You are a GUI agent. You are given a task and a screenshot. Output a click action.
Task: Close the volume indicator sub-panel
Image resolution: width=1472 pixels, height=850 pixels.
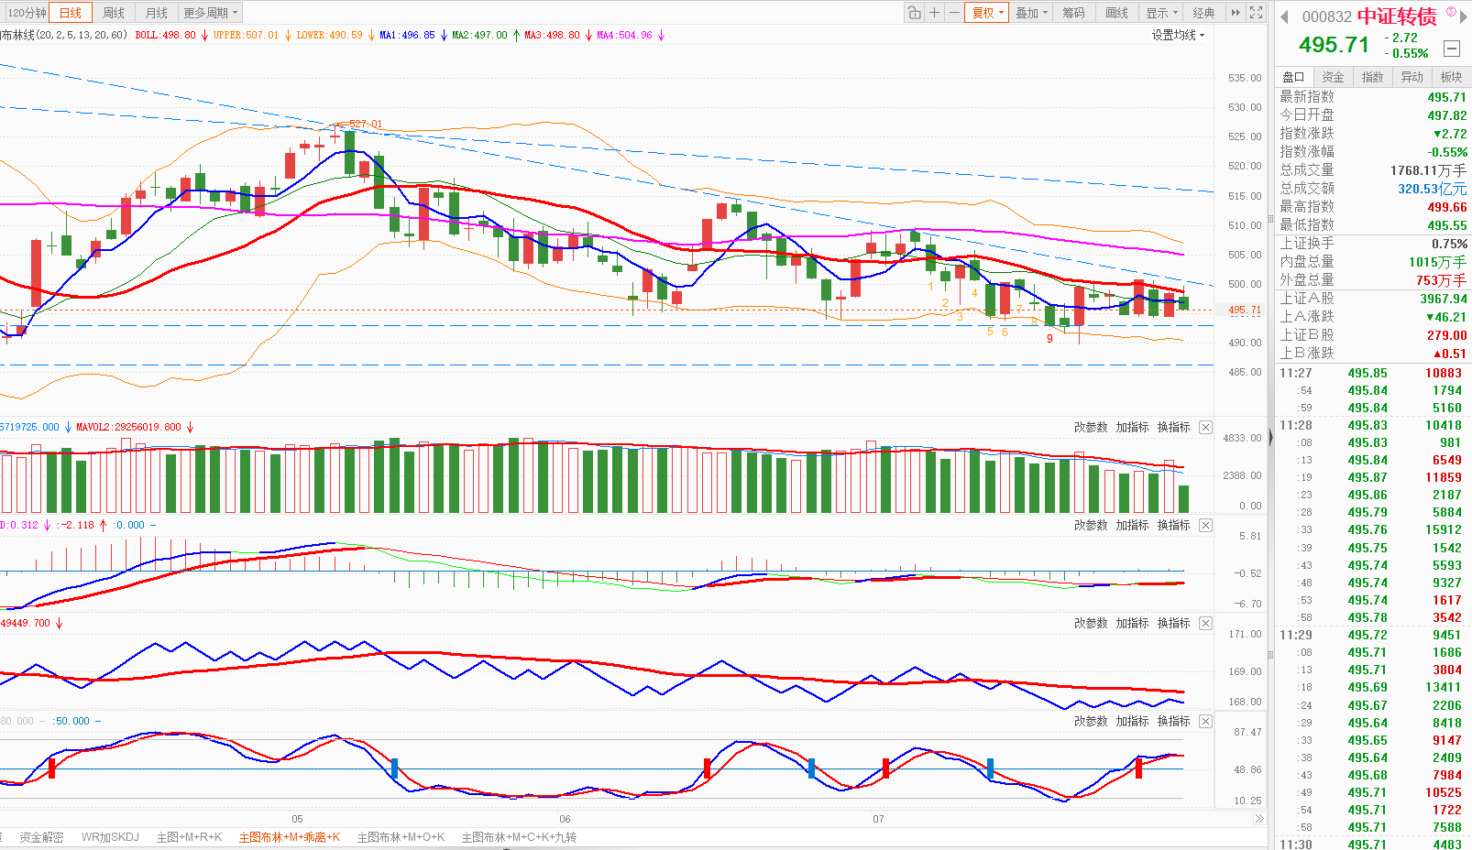[1205, 428]
